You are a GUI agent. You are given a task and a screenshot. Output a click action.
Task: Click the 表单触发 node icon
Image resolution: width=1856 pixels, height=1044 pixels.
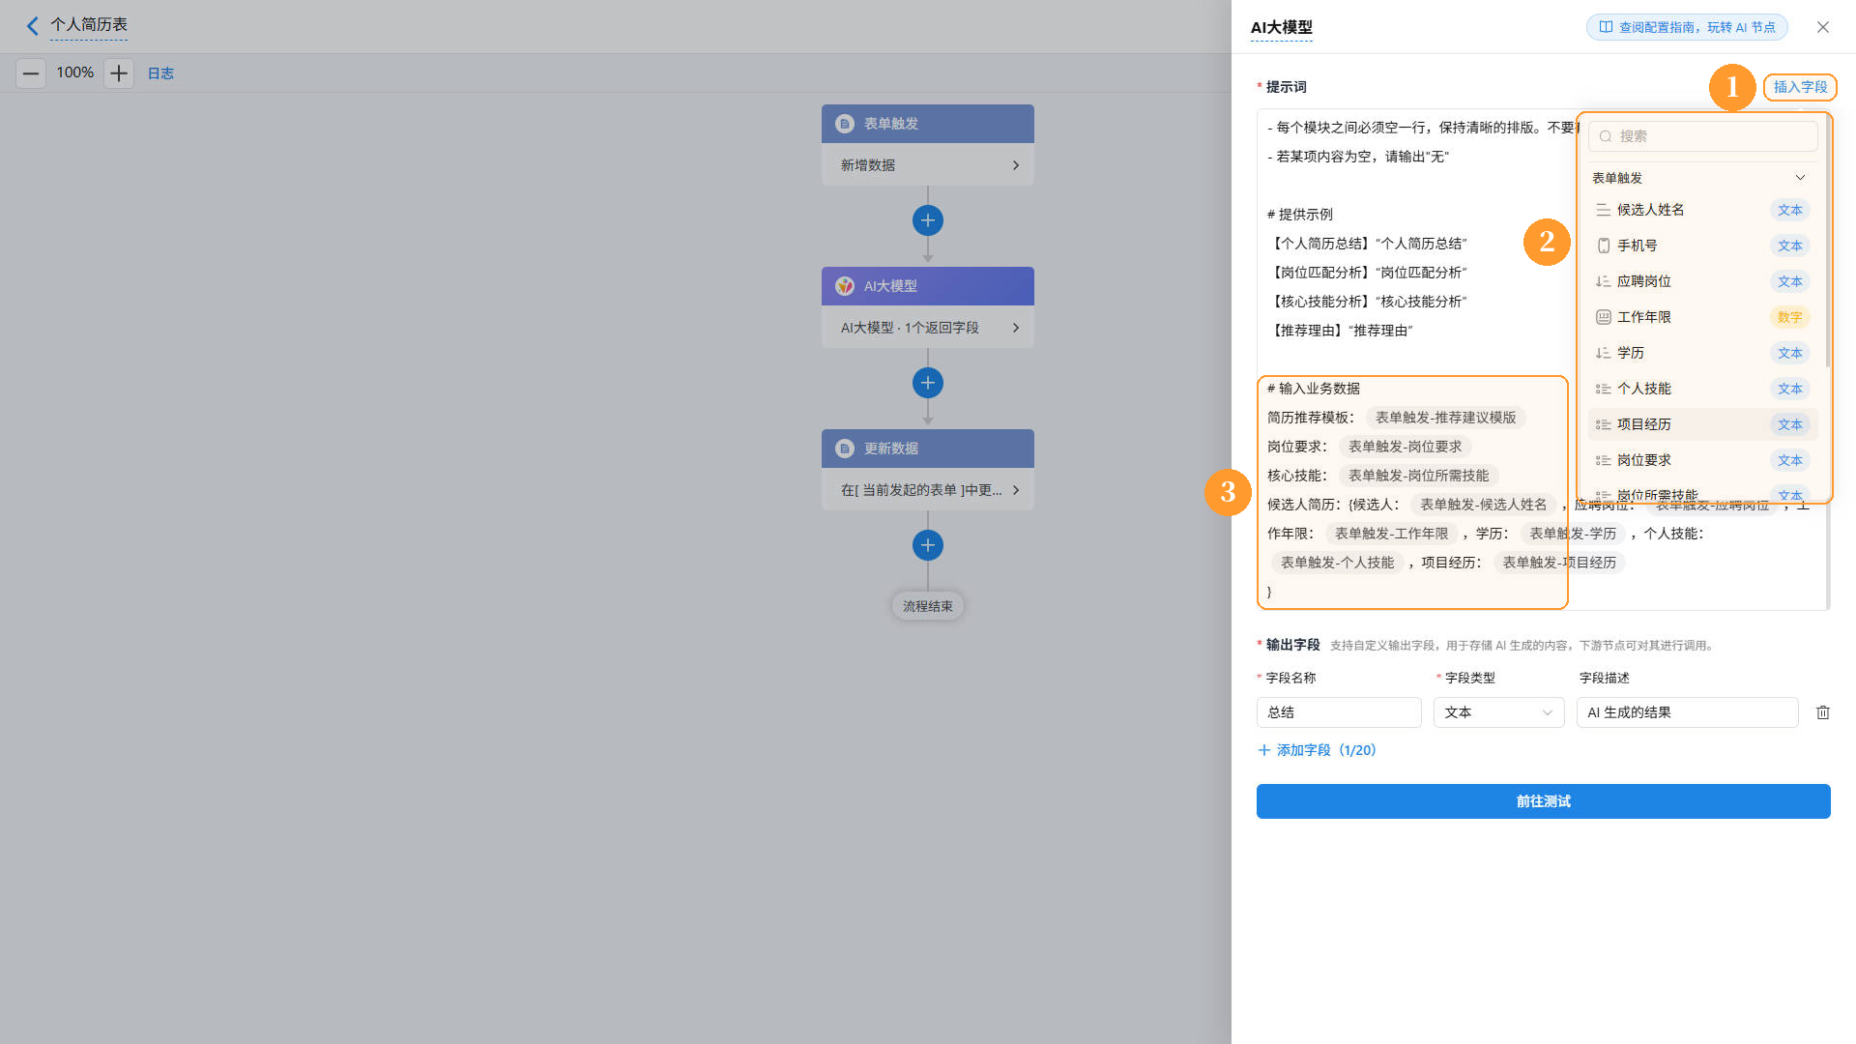(845, 124)
